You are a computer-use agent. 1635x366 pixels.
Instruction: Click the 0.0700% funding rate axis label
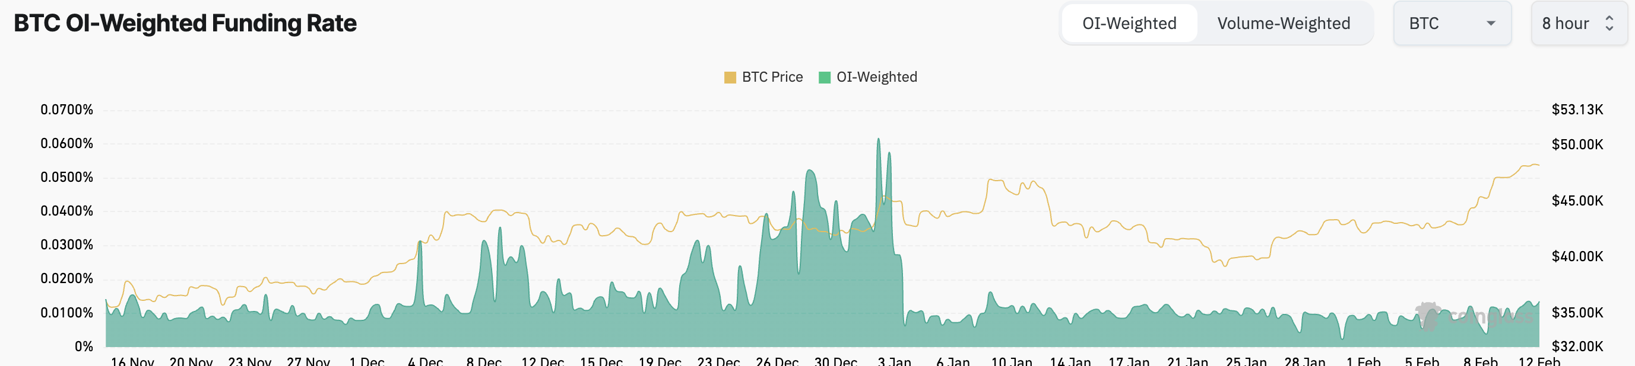66,110
